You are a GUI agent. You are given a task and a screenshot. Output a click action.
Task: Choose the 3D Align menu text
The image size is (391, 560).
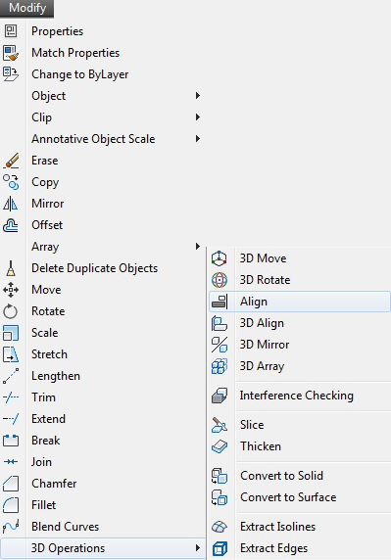coord(262,324)
